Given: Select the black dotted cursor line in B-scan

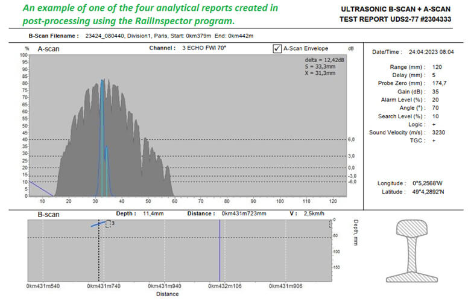Looking at the screenshot, I should (99, 250).
